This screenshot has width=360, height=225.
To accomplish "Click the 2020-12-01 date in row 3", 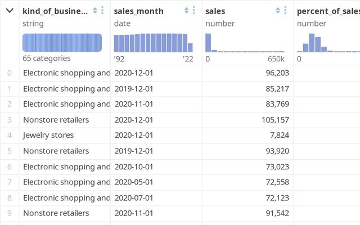I will click(133, 120).
